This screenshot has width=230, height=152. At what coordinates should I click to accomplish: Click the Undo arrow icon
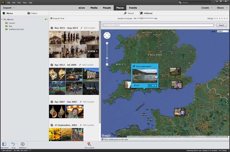coord(13,144)
